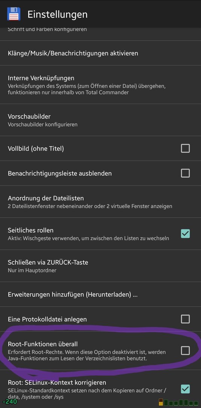Disable Root: SELinux-Kontext korrigieren checkbox

coord(185,389)
